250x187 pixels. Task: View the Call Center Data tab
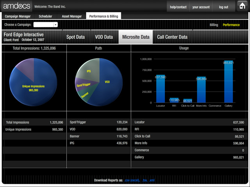[x=172, y=37]
